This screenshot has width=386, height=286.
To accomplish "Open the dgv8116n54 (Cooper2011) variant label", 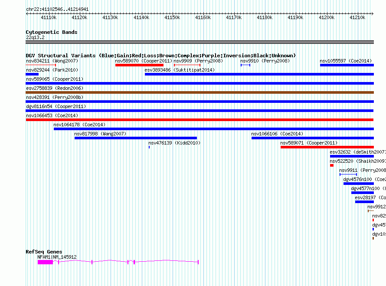I will coord(56,106).
